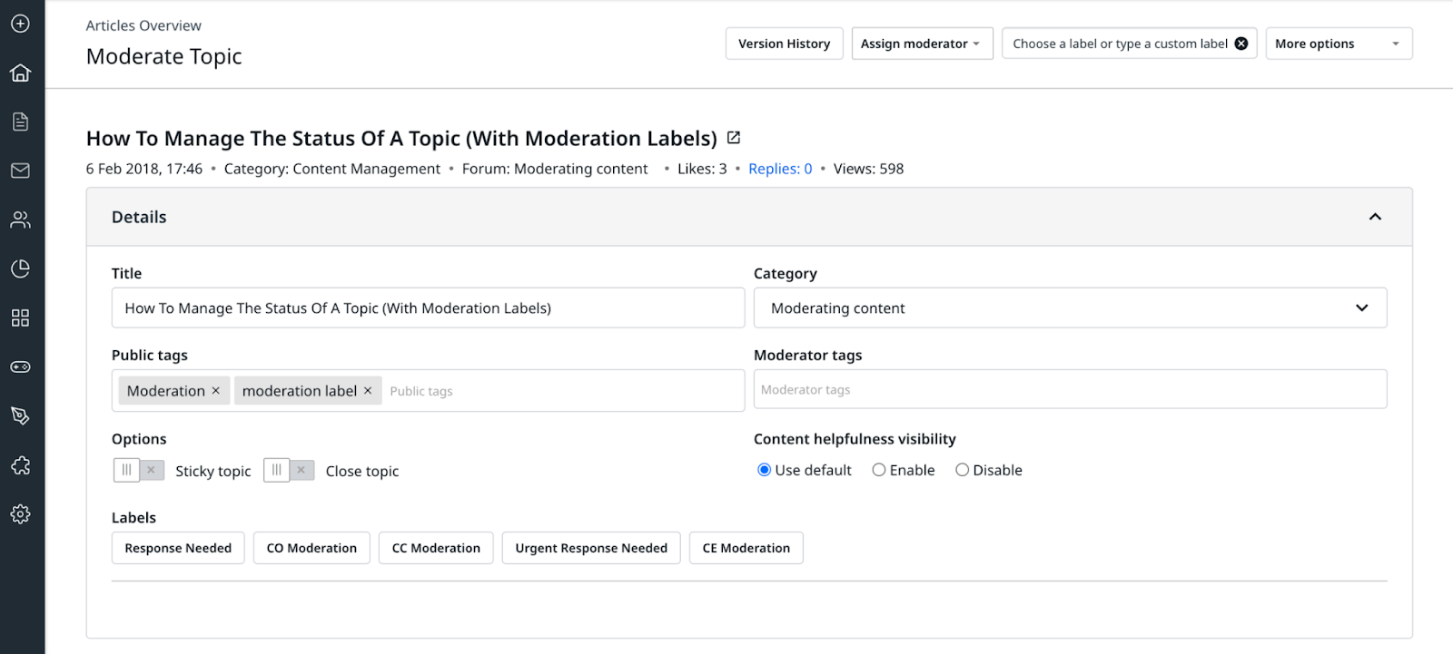Screen dimensions: 1453x654
Task: Open the More options dropdown
Action: tap(1339, 44)
